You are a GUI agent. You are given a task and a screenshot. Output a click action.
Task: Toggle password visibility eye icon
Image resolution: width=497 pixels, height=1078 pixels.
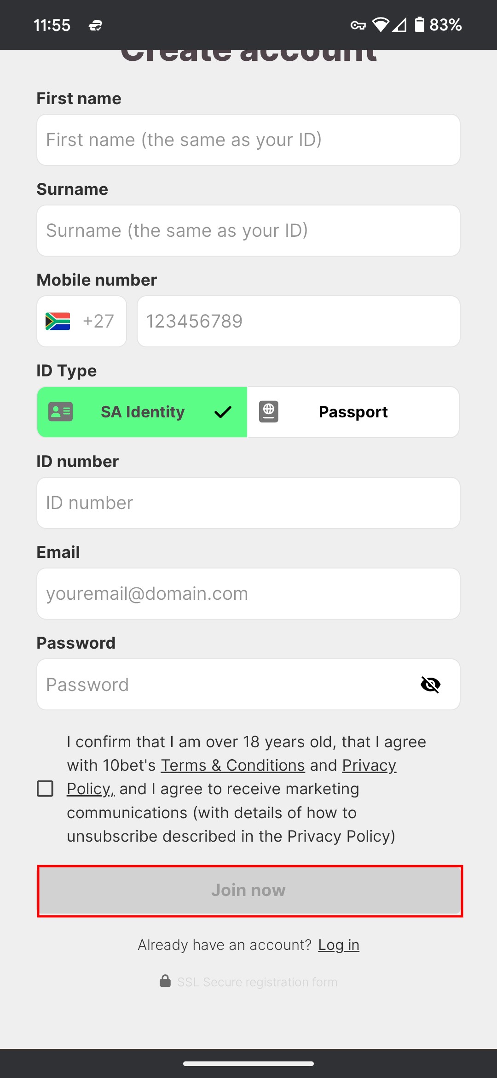[x=431, y=685]
